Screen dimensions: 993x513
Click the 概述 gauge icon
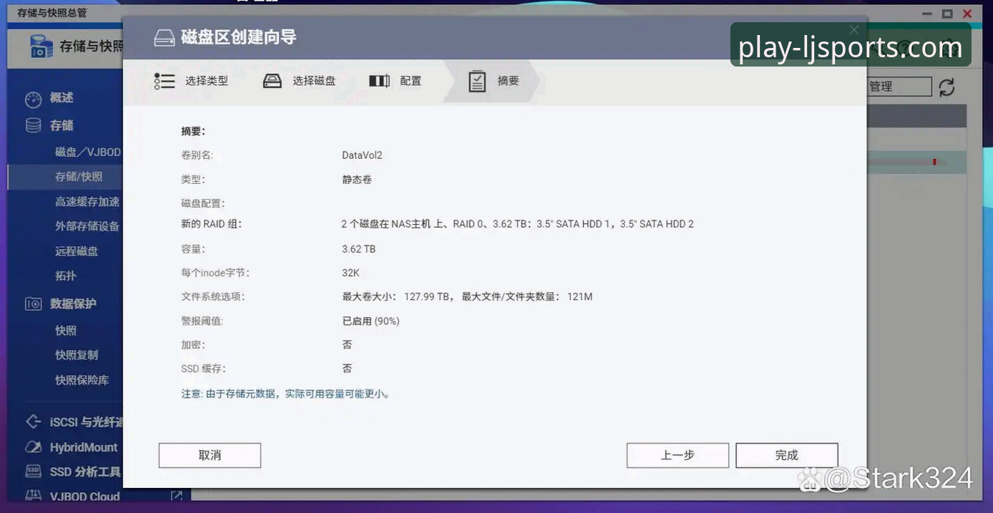[x=34, y=99]
